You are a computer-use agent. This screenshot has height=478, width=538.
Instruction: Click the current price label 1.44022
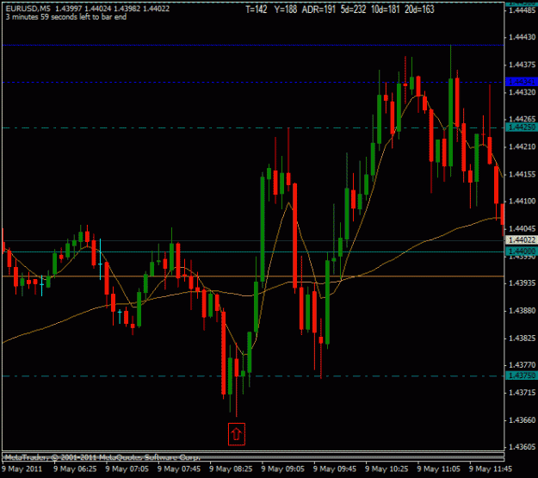[522, 239]
